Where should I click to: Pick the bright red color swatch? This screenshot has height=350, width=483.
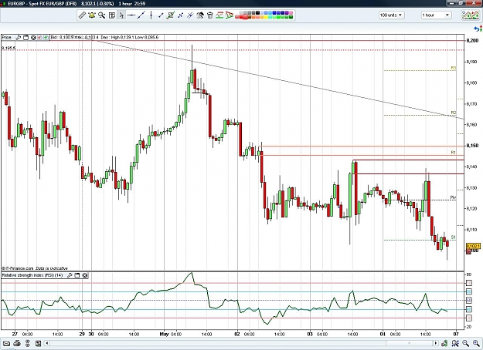pos(241,17)
